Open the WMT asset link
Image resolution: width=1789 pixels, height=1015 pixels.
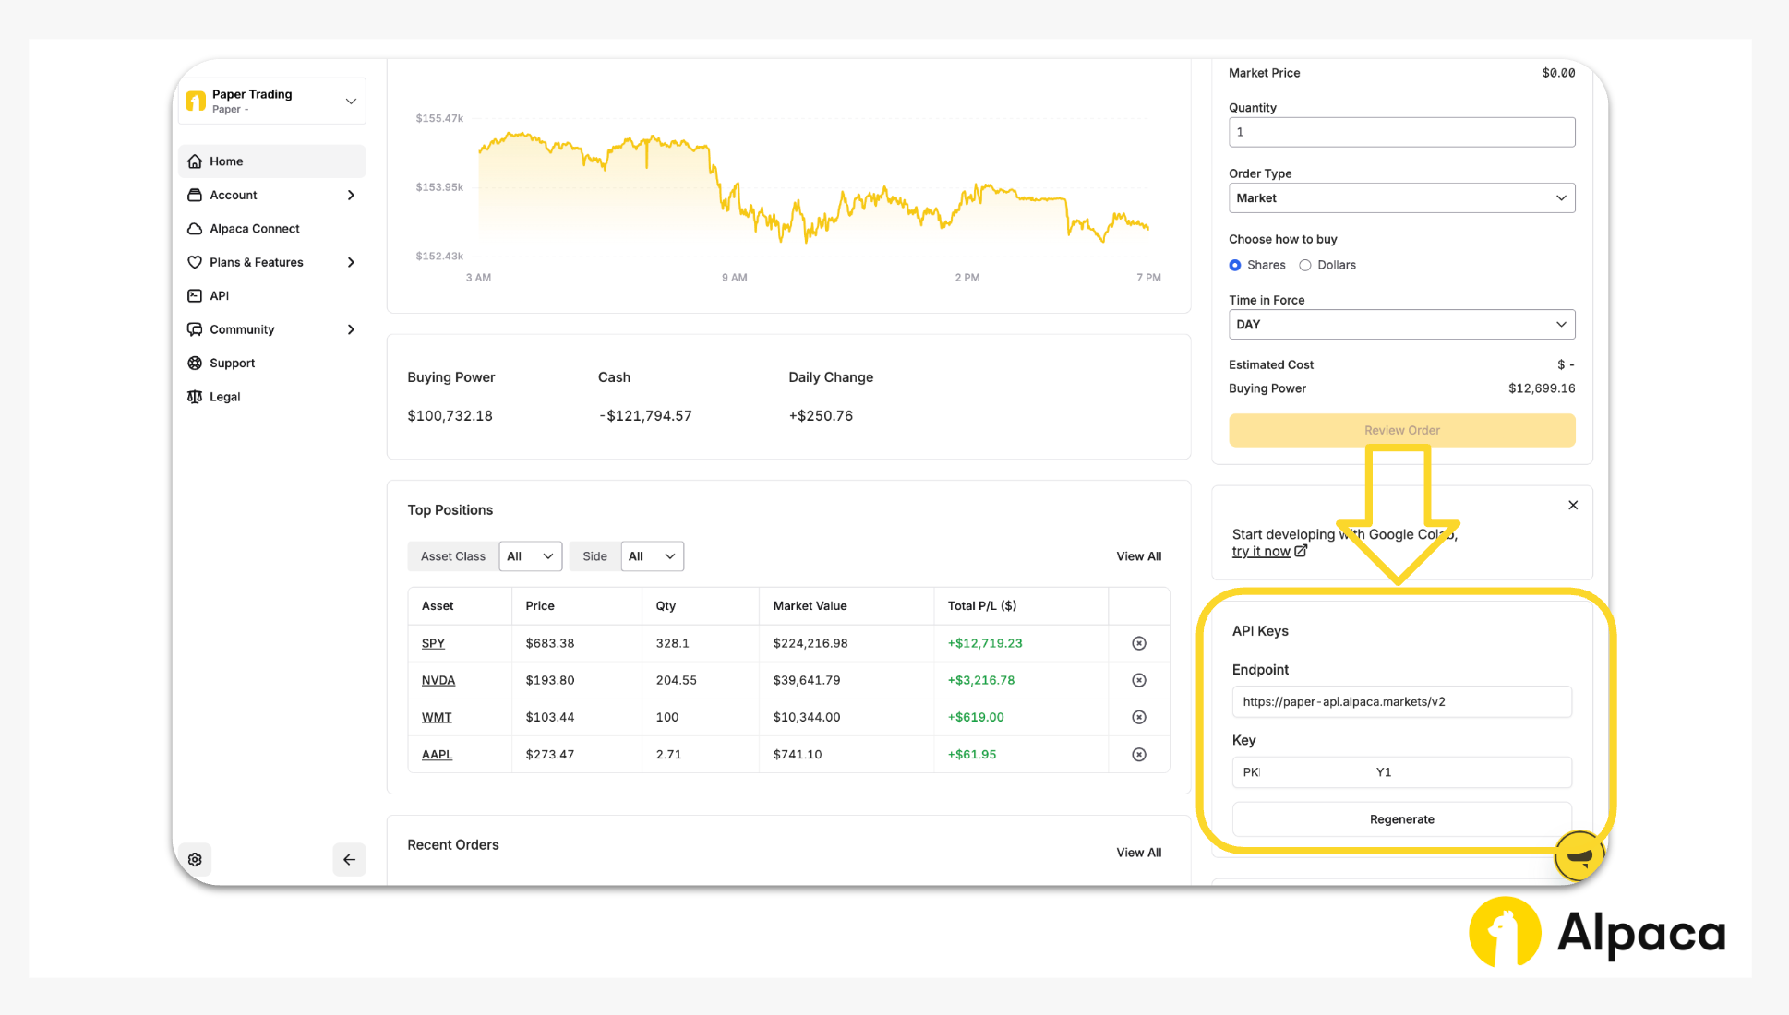[x=437, y=717]
